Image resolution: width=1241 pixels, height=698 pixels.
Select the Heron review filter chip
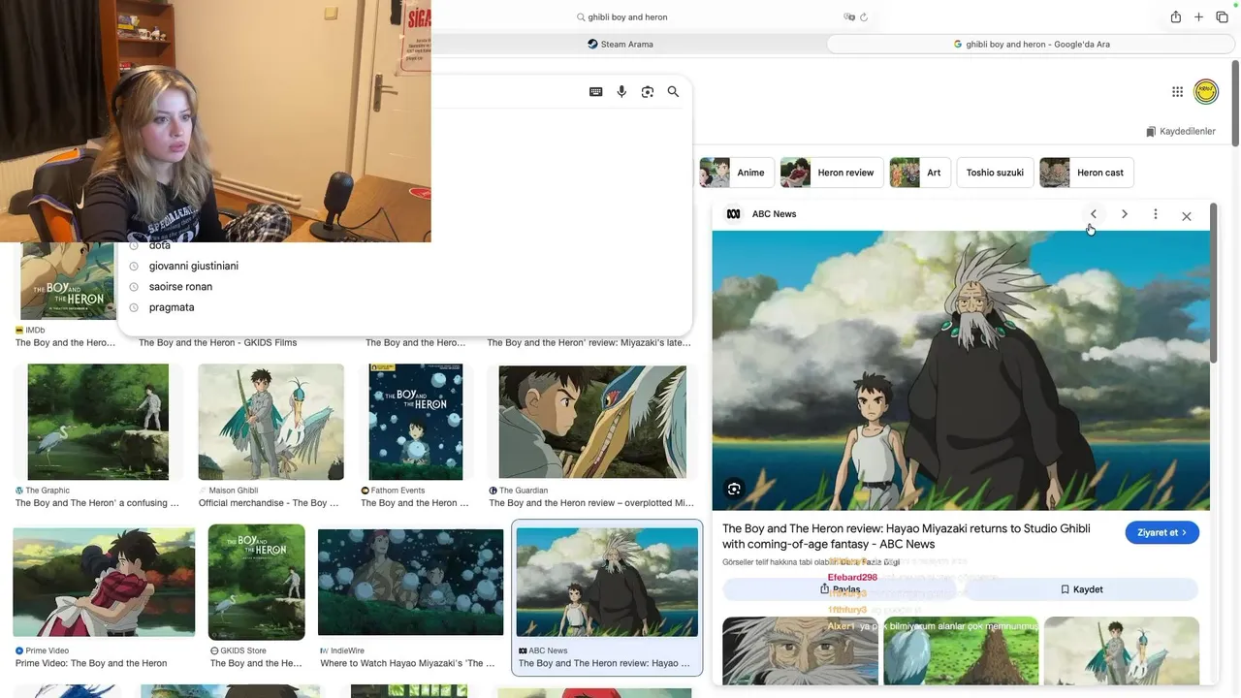coord(832,173)
